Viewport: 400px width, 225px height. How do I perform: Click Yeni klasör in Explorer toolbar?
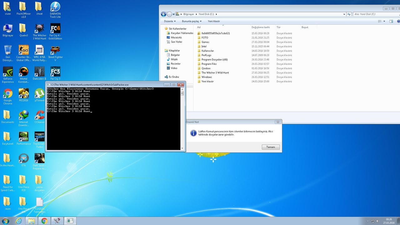pyautogui.click(x=214, y=21)
